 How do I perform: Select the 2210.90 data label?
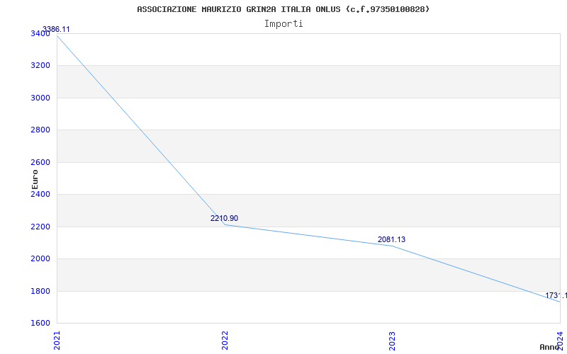224,218
